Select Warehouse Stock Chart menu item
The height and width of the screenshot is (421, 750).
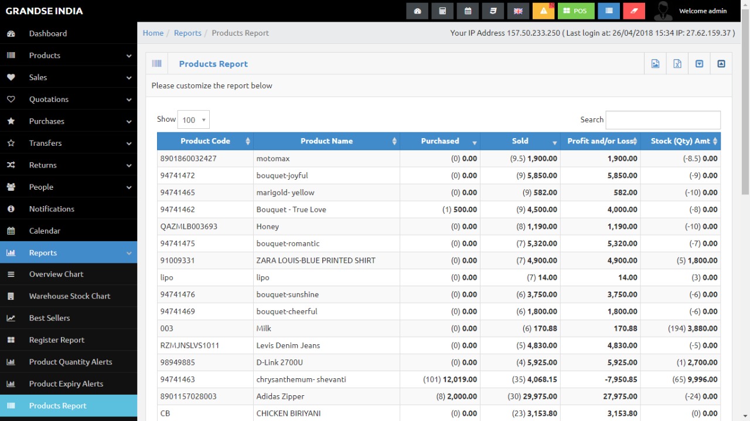[x=69, y=296]
